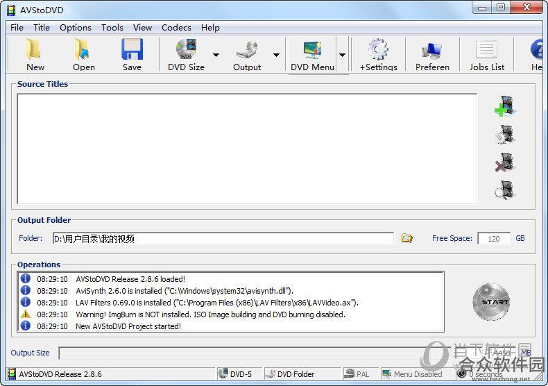Open a project with the Open icon
Screen dimensions: 548x386
pos(83,54)
